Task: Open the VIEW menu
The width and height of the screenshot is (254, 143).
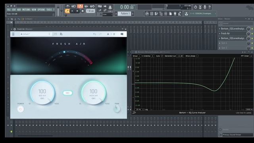Action: [34, 10]
